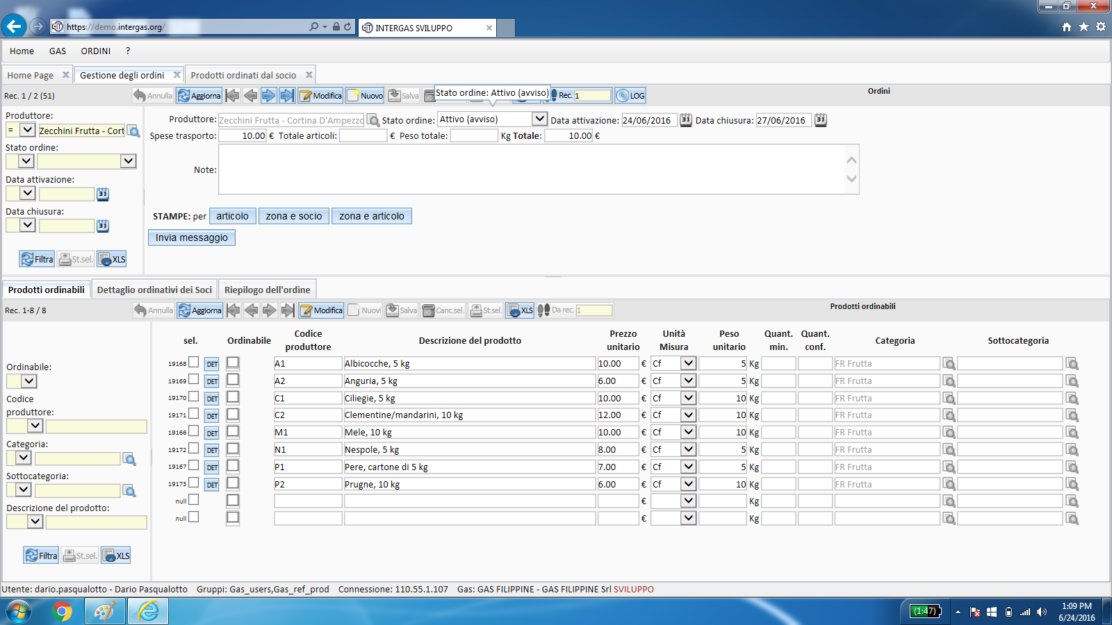Check Ordinabile checkbox for Albicocche row

pyautogui.click(x=233, y=362)
